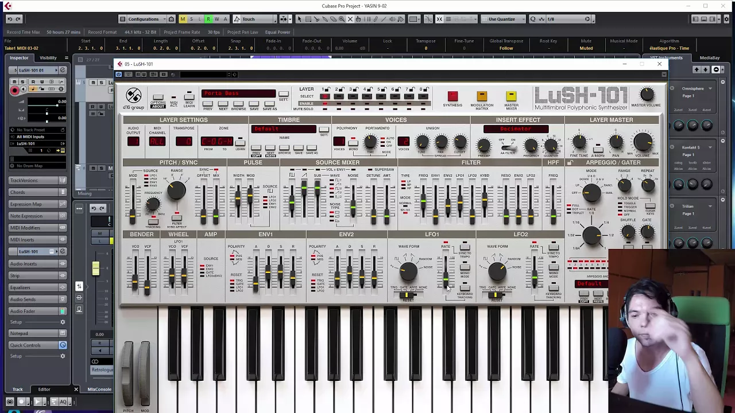
Task: Open the MediaBay tab
Action: pos(709,57)
